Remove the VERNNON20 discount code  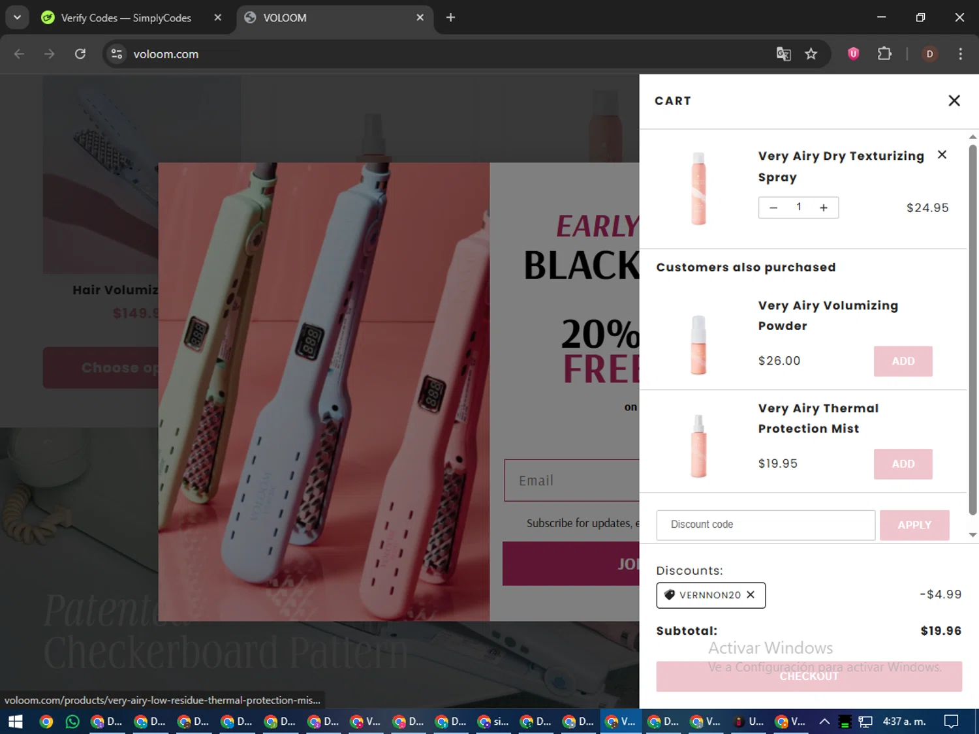751,595
